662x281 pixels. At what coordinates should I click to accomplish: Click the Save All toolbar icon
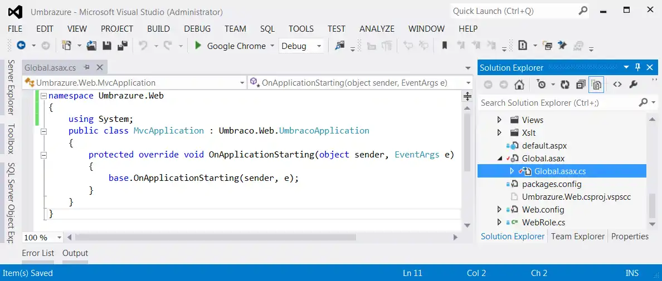click(123, 46)
